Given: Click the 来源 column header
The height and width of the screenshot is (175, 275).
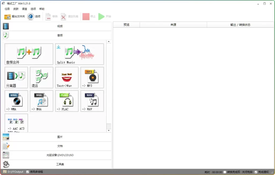Looking at the screenshot, I should coord(173,25).
